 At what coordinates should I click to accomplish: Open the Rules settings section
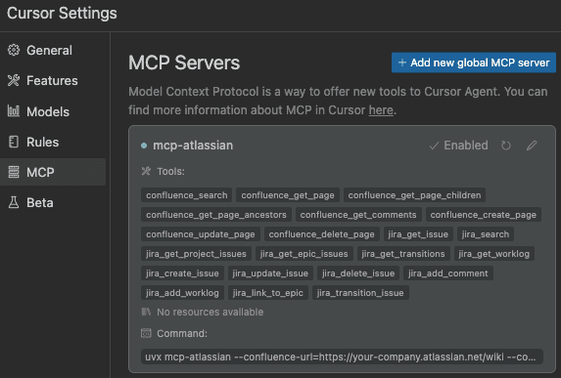coord(53,142)
